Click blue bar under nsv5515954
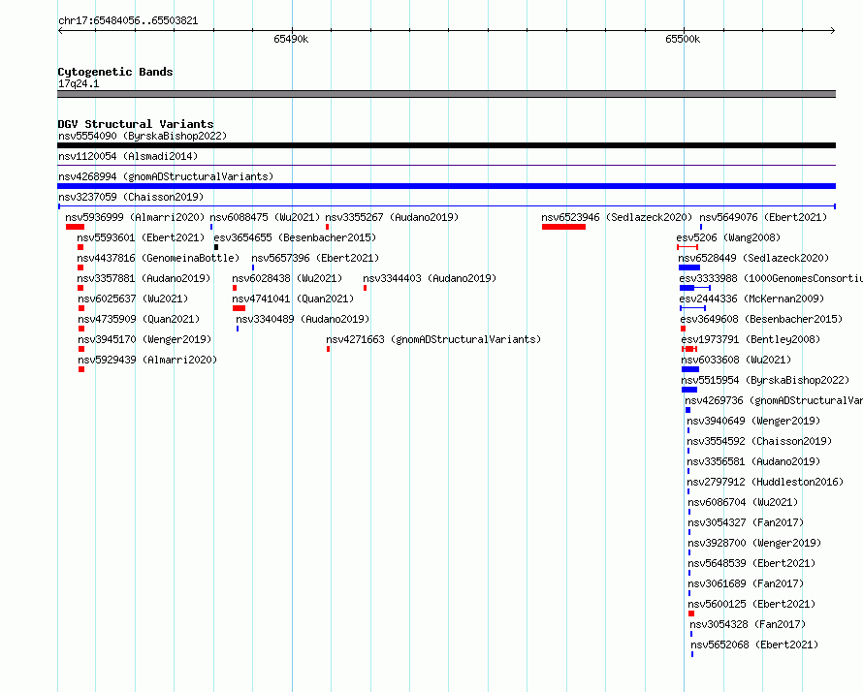863x692 pixels. [x=689, y=390]
